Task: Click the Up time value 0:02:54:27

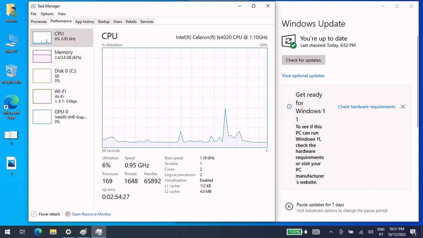Action: pyautogui.click(x=116, y=197)
